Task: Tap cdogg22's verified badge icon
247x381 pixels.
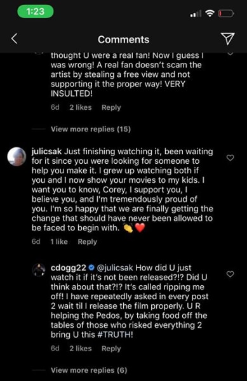Action: coord(91,268)
